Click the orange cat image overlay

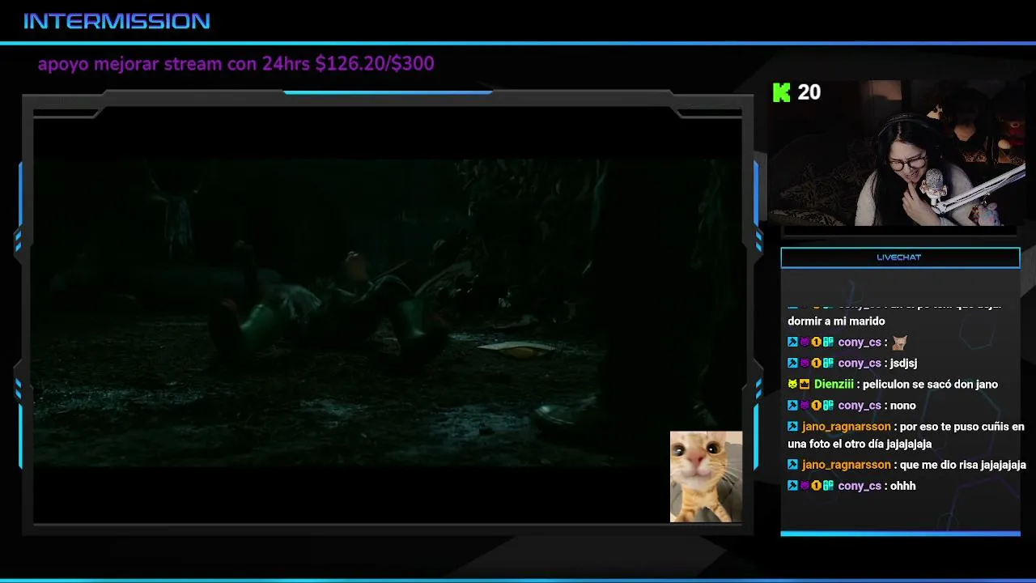[x=706, y=477]
